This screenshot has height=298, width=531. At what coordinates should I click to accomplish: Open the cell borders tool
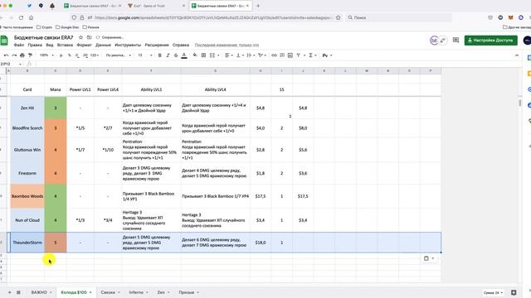[203, 55]
